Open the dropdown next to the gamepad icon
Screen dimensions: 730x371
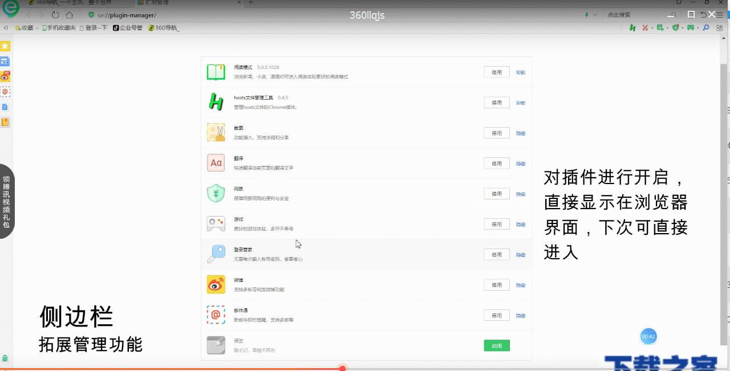pyautogui.click(x=698, y=27)
